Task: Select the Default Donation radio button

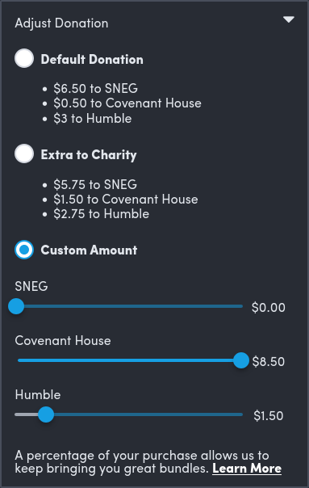Action: point(24,58)
